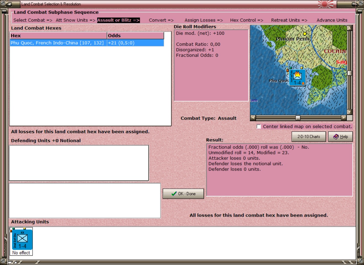Screen dimensions: 364x265
Task: Click the Phnom Penh label on map
Action: pyautogui.click(x=293, y=39)
